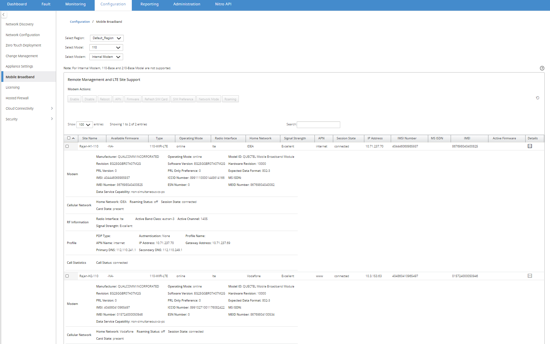Open Change Management in sidebar
The width and height of the screenshot is (550, 344).
[22, 56]
